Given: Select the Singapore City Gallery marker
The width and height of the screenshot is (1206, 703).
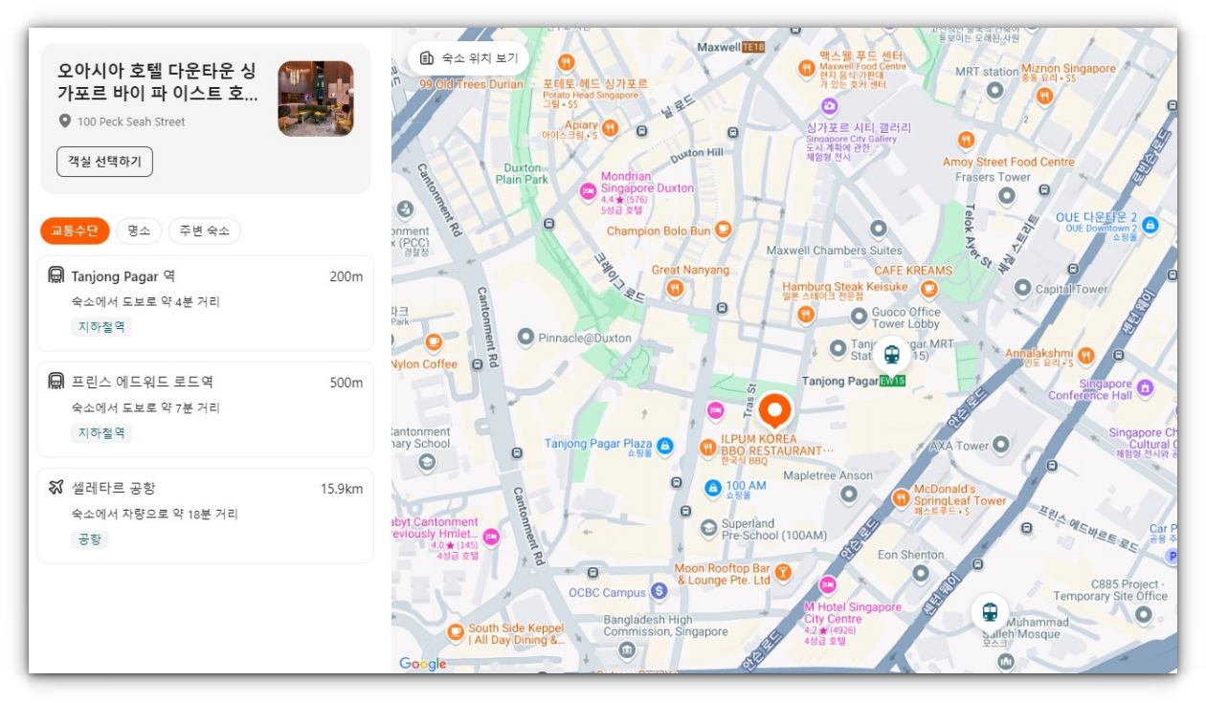Looking at the screenshot, I should (x=830, y=106).
